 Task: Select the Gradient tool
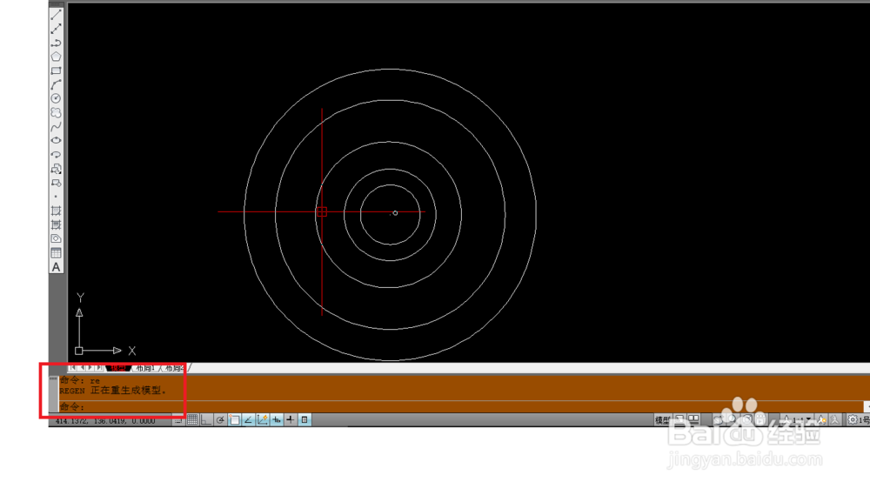click(x=56, y=224)
